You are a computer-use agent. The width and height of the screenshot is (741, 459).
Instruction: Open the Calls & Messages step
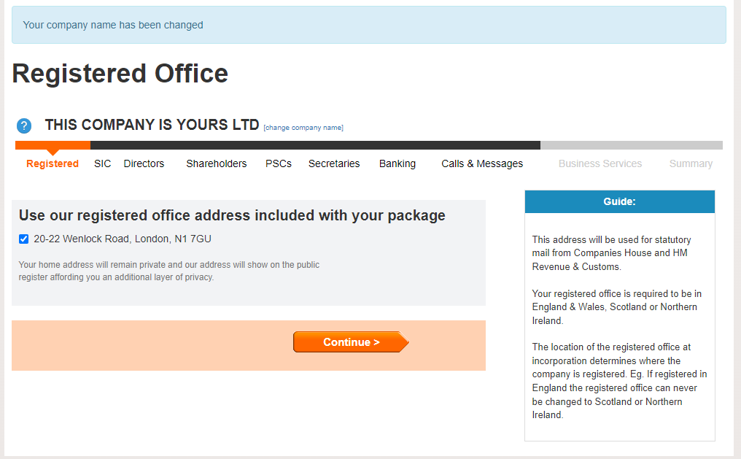(482, 163)
